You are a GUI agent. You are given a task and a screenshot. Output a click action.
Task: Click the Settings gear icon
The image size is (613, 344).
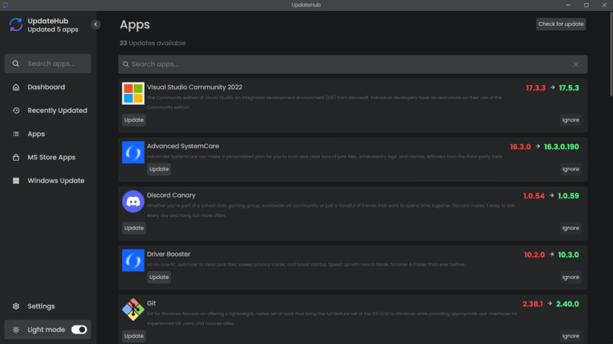[16, 306]
